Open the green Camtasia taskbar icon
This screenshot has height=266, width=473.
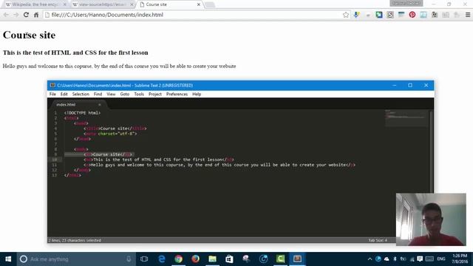(281, 259)
